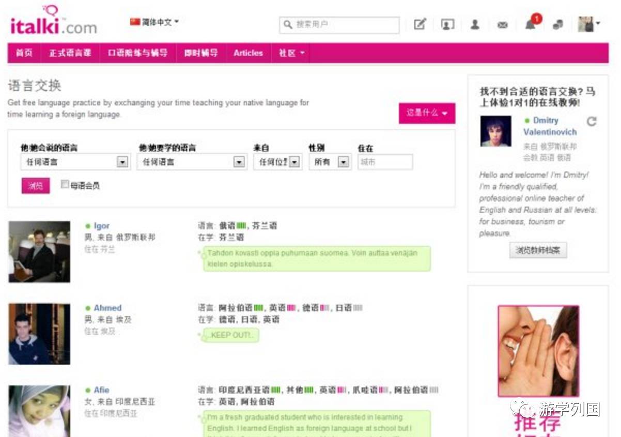Click Ahmed's KEEP OUT message bubble
The height and width of the screenshot is (437, 621).
coord(230,335)
